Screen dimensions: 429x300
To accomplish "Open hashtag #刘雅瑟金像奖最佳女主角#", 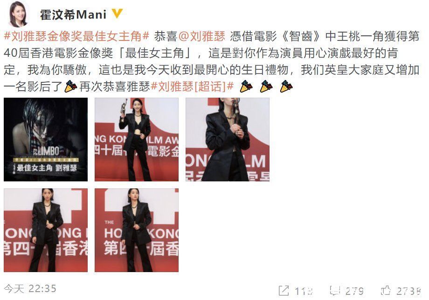I will 76,36.
